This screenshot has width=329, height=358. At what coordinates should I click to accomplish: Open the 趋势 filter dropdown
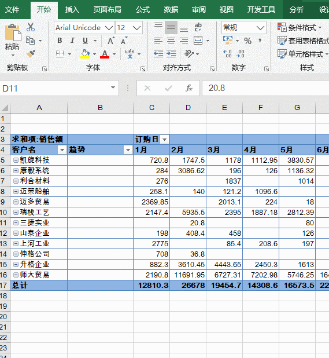coord(128,150)
